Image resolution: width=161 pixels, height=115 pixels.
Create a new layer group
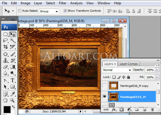tap(137, 110)
